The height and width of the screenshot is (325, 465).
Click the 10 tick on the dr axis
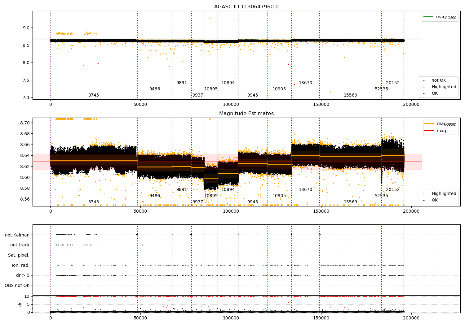[x=27, y=296]
